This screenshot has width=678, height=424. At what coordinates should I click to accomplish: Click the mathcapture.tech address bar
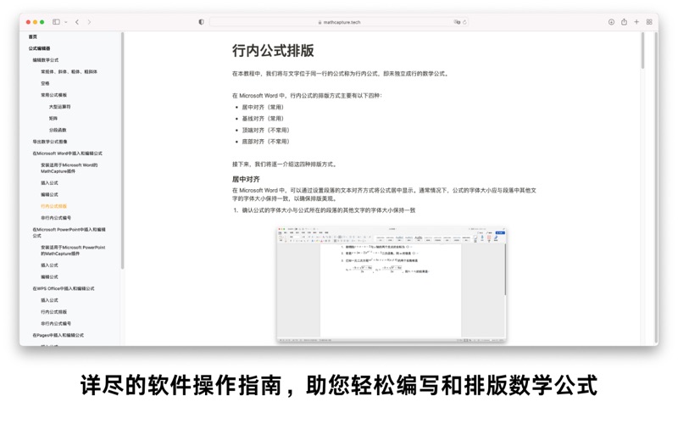click(x=339, y=22)
